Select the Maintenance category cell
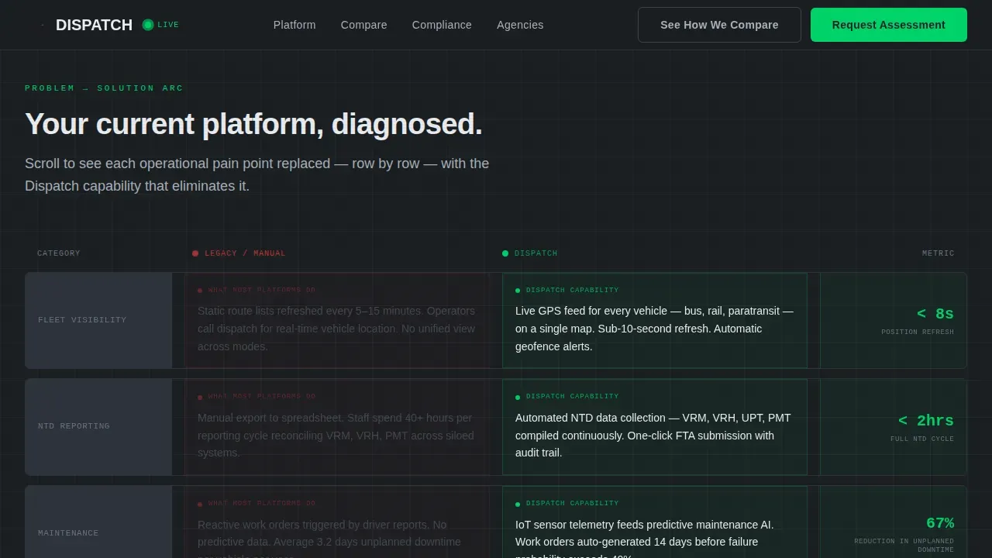Viewport: 992px width, 558px height. click(x=98, y=522)
